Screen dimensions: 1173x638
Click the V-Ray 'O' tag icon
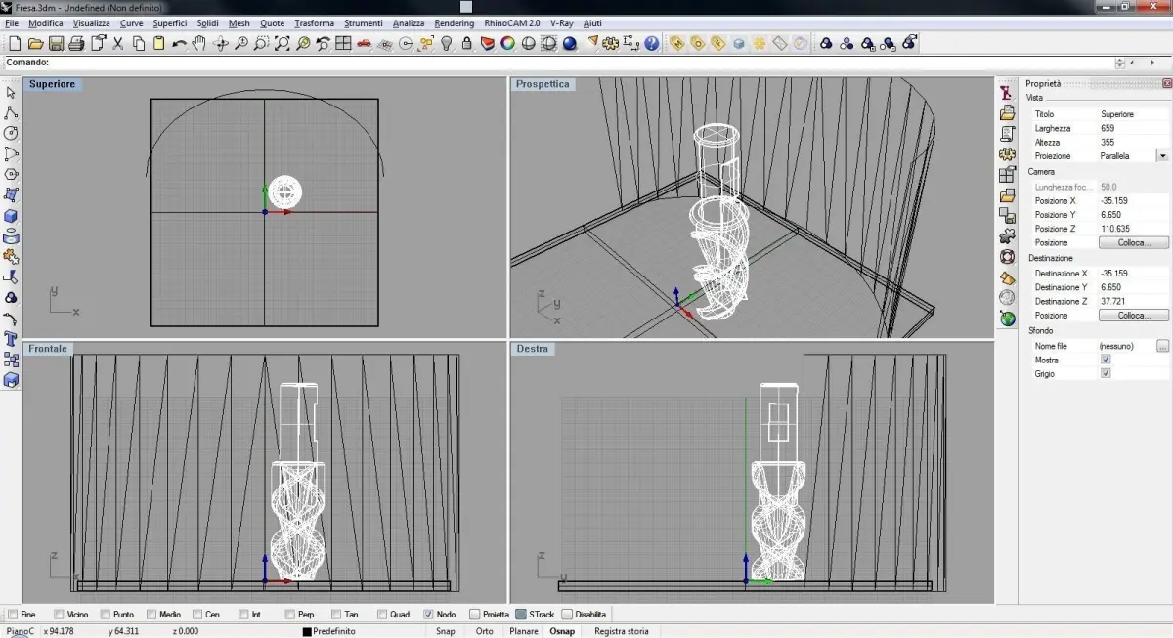click(697, 43)
